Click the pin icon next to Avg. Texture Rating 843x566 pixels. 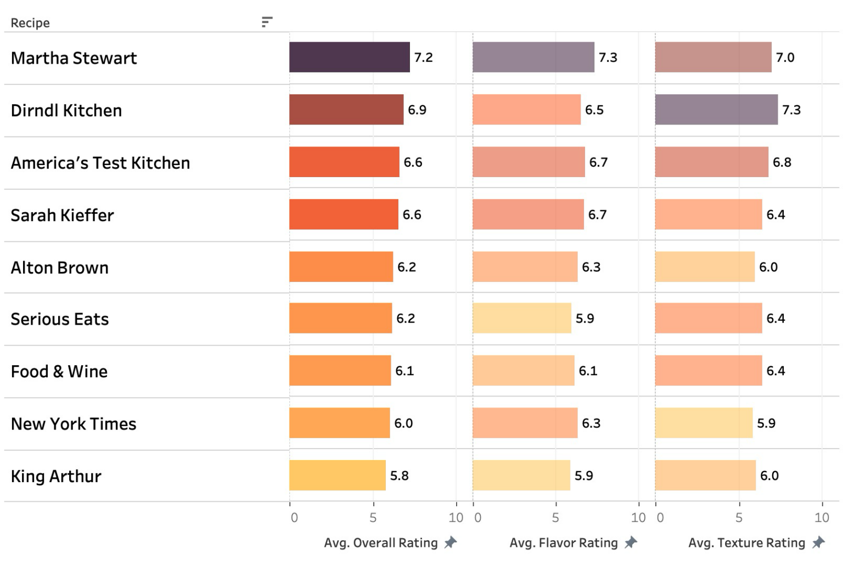coord(818,542)
